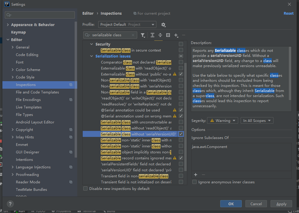Click the inspections search field
Screen dimensions: 299x213
tap(110, 35)
